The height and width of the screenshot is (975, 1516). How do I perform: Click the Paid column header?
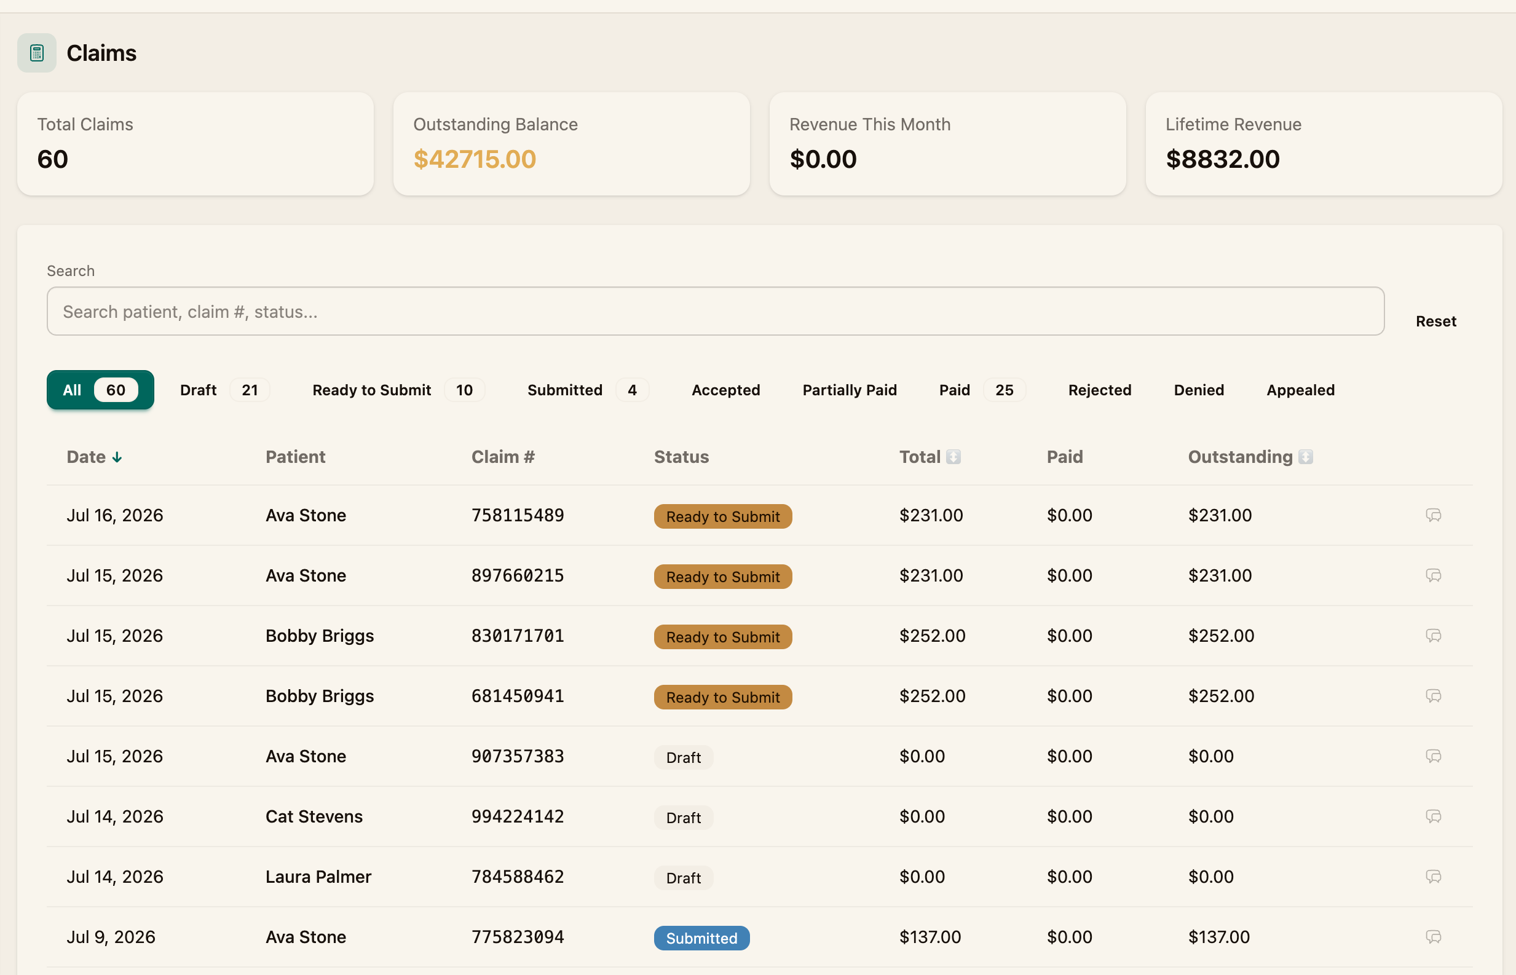click(x=1065, y=457)
